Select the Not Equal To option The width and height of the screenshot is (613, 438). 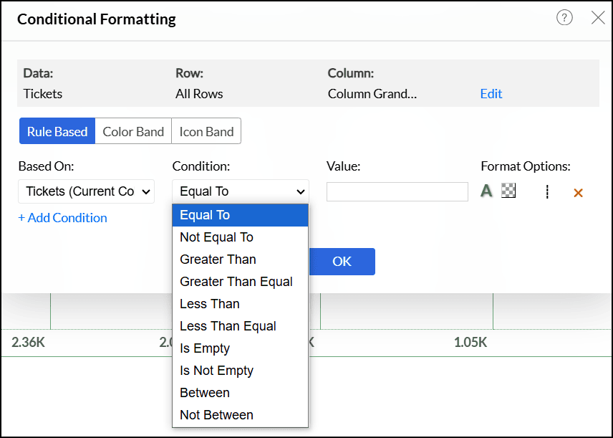click(x=216, y=237)
